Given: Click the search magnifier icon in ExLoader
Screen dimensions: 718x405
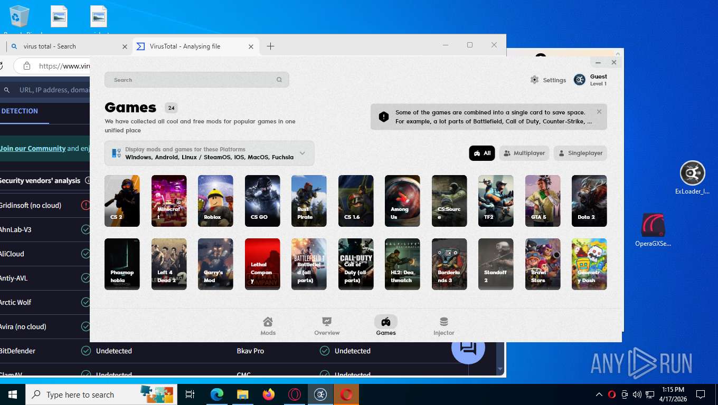Looking at the screenshot, I should tap(279, 80).
